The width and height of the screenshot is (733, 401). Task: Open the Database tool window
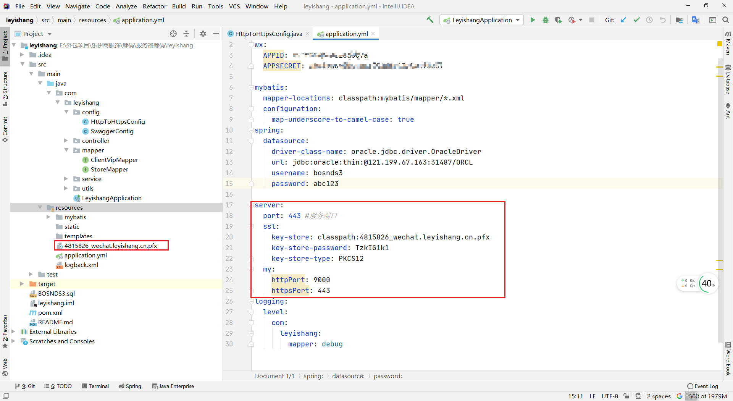point(728,79)
